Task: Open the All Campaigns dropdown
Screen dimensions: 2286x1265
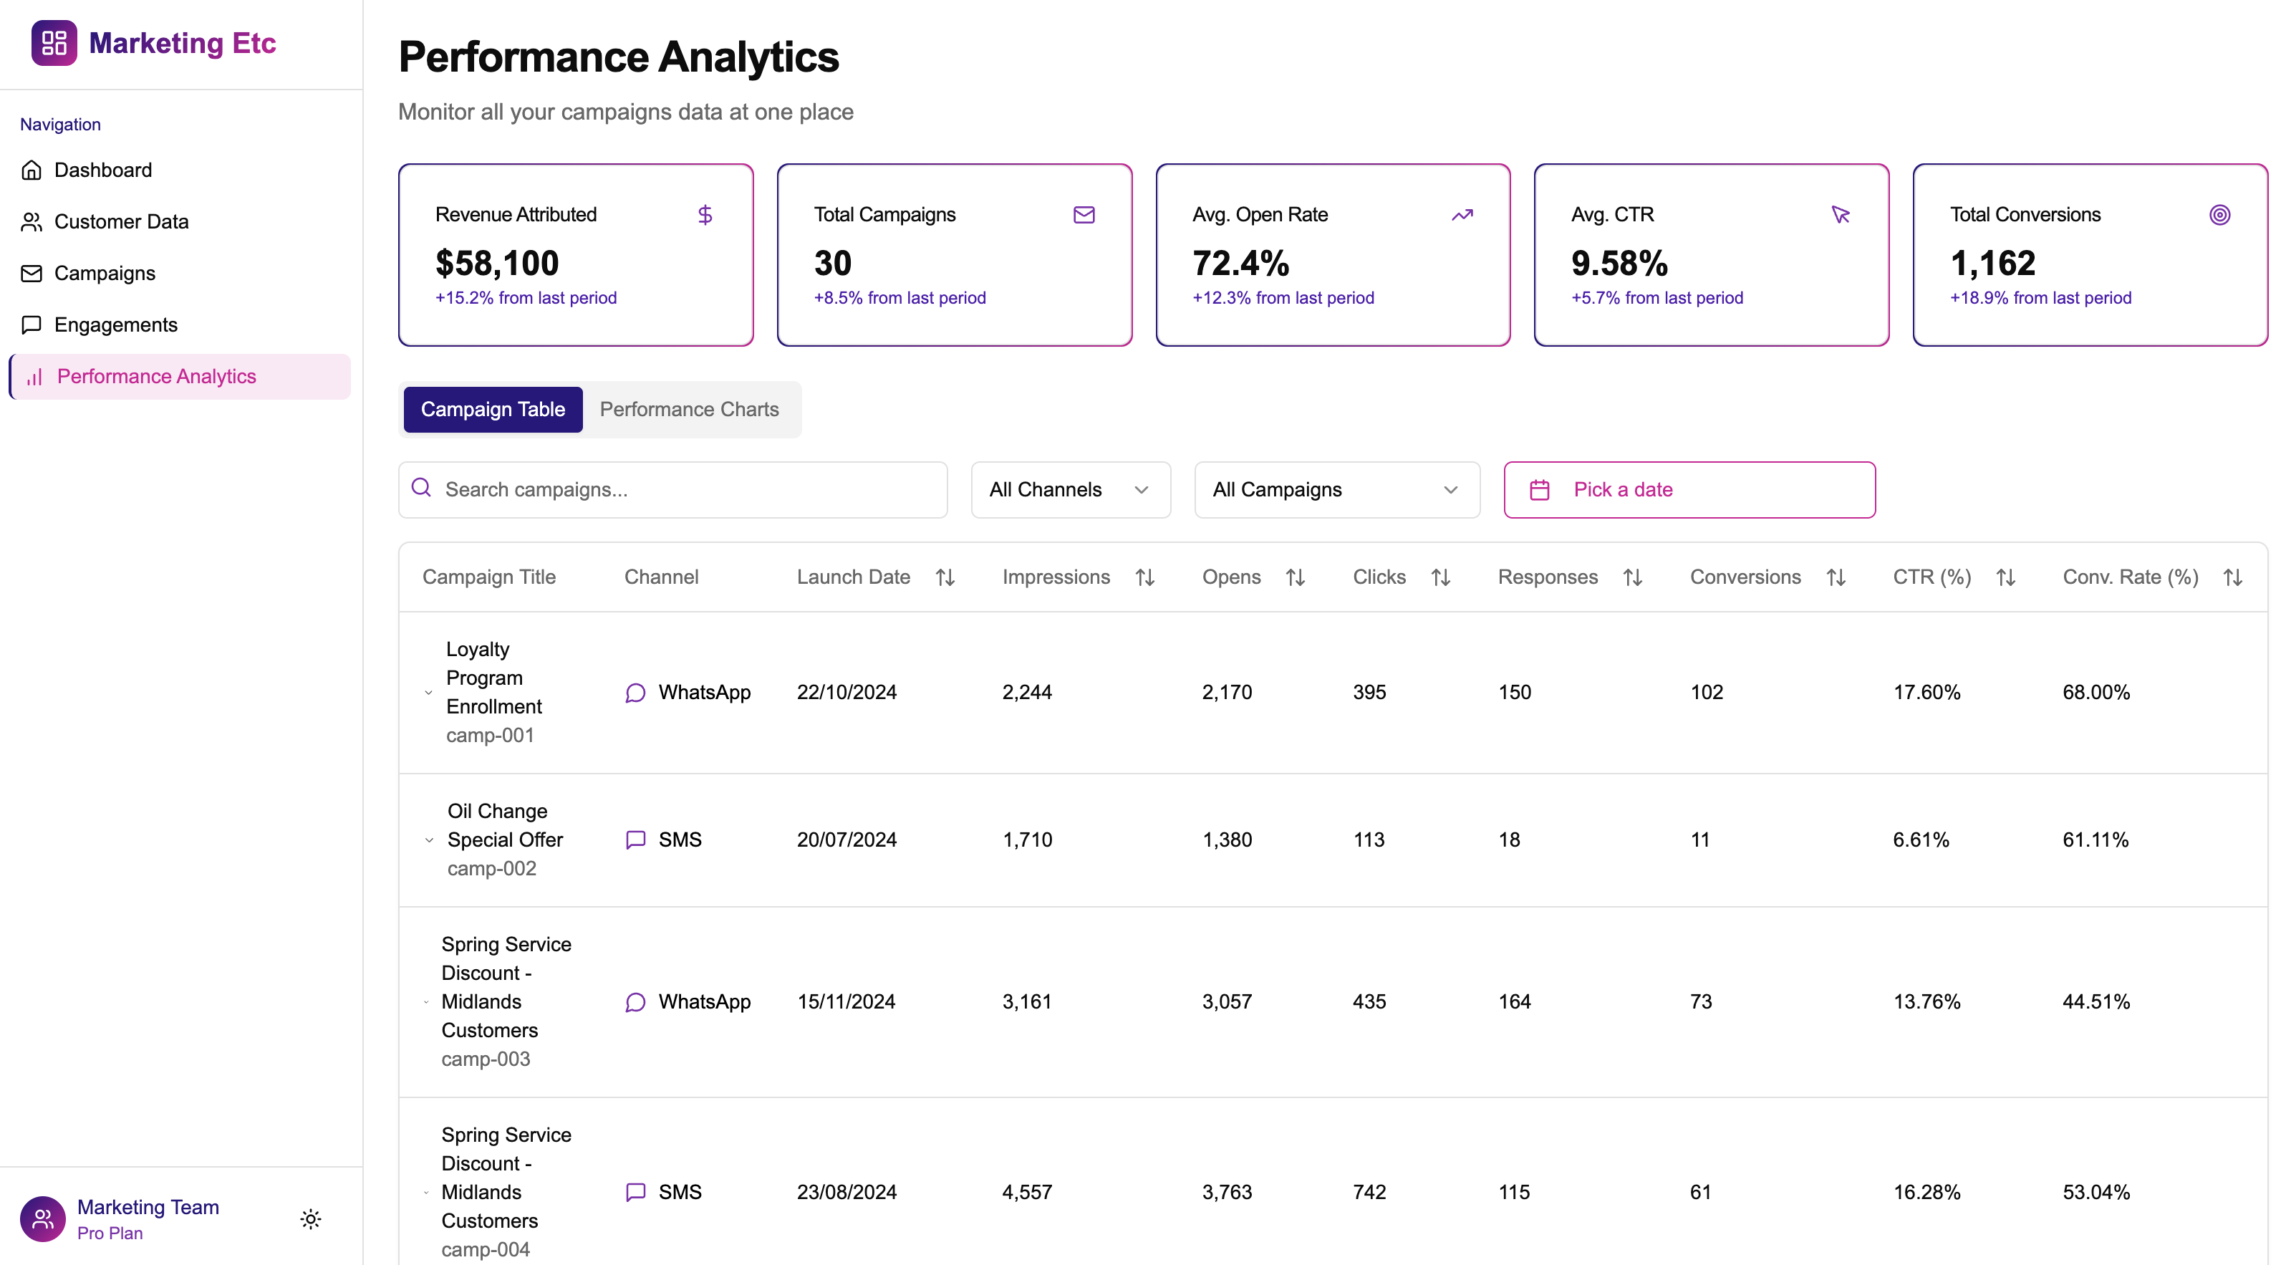Action: pos(1336,489)
